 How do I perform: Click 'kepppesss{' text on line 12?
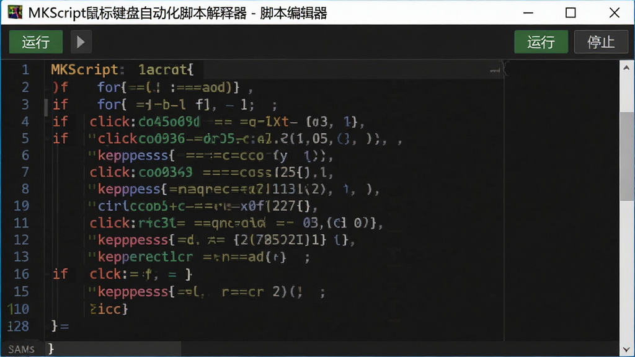tap(136, 240)
